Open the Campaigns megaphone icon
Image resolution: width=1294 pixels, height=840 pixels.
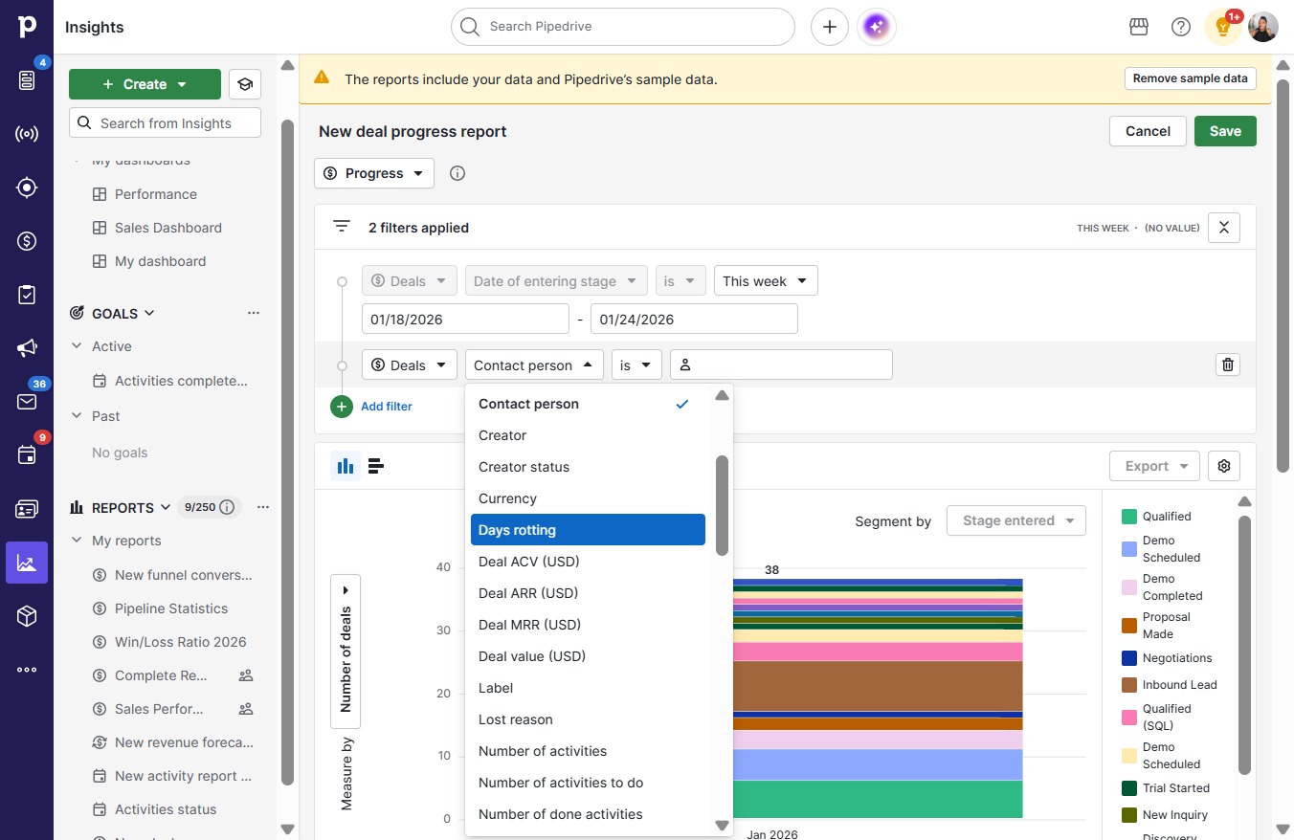[x=27, y=347]
